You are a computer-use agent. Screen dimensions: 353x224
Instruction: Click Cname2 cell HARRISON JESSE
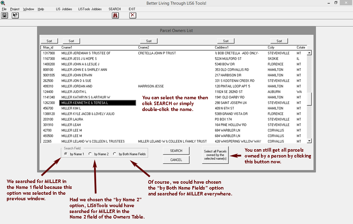[x=151, y=86]
